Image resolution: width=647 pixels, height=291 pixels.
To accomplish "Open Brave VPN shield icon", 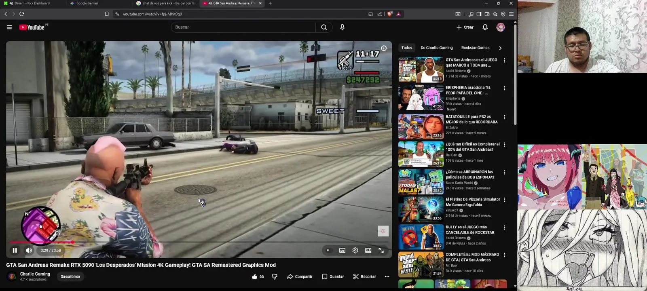I will pos(503,14).
